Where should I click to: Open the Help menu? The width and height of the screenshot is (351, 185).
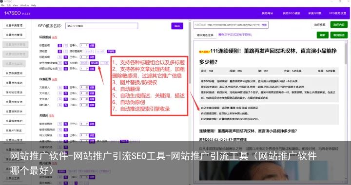coord(34,5)
